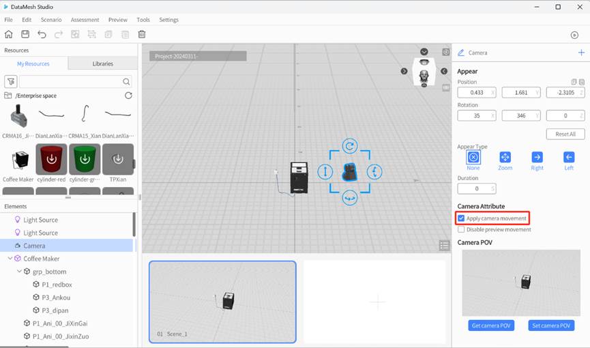This screenshot has height=348, width=590.
Task: Click the plus icon in Camera panel header
Action: coord(581,53)
